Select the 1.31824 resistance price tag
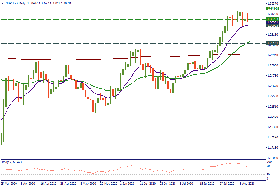 272,9
